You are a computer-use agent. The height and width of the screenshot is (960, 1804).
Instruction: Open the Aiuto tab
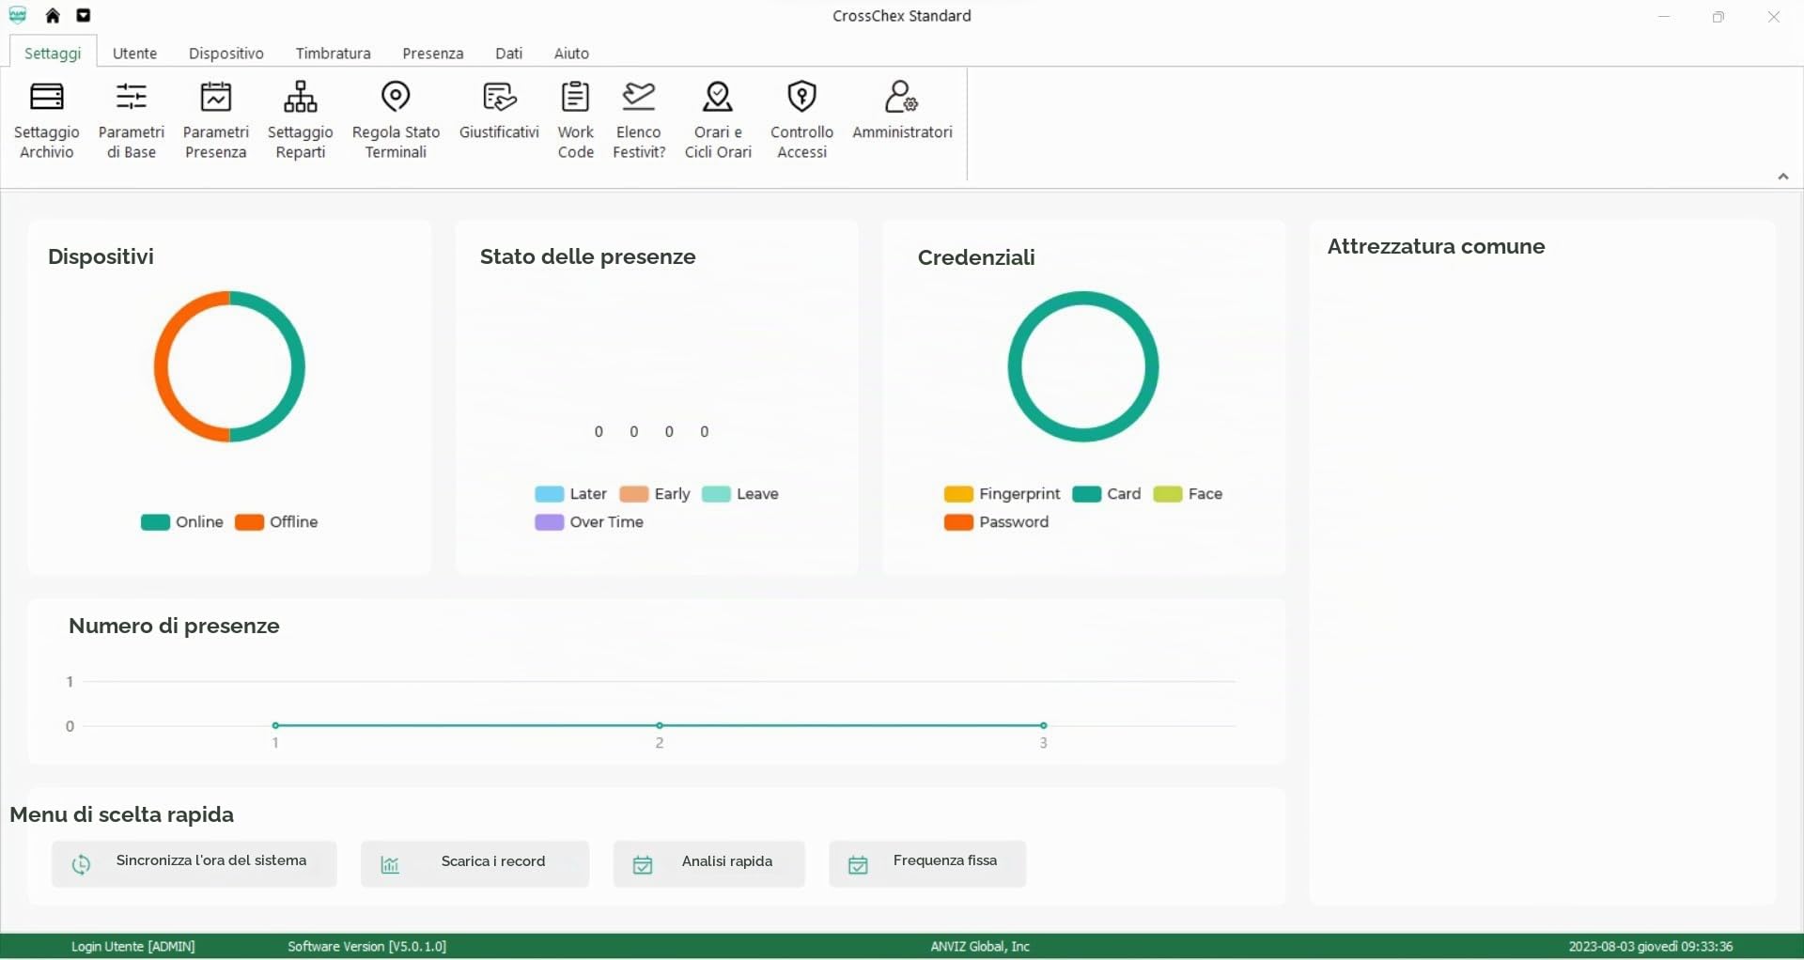570,53
